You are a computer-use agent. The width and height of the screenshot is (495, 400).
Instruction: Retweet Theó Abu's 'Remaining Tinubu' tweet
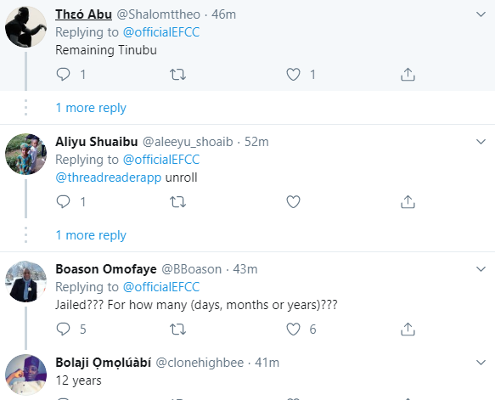pyautogui.click(x=177, y=75)
